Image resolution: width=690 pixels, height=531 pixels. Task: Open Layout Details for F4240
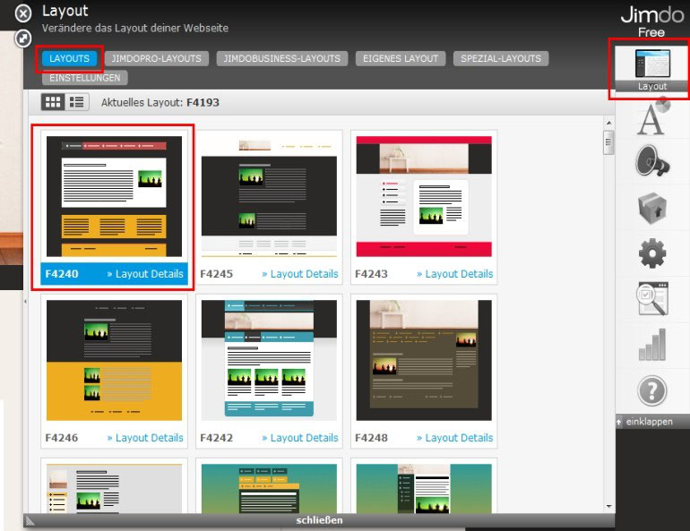tap(145, 274)
